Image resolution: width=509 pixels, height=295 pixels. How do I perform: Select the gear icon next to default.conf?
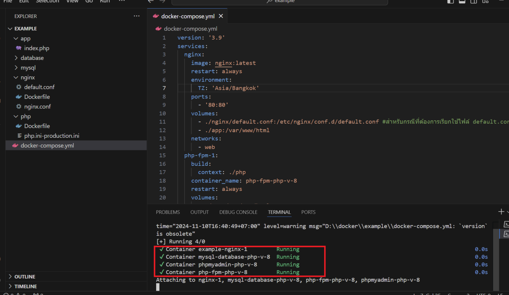pyautogui.click(x=18, y=87)
